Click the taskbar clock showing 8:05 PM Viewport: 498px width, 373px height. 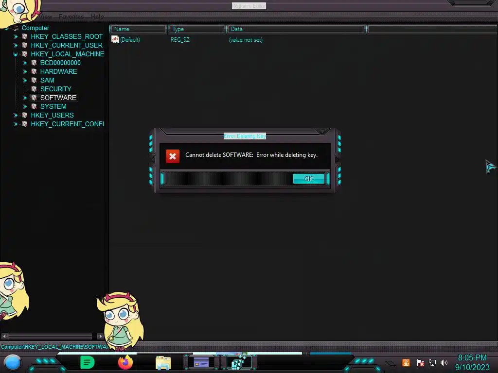472,362
